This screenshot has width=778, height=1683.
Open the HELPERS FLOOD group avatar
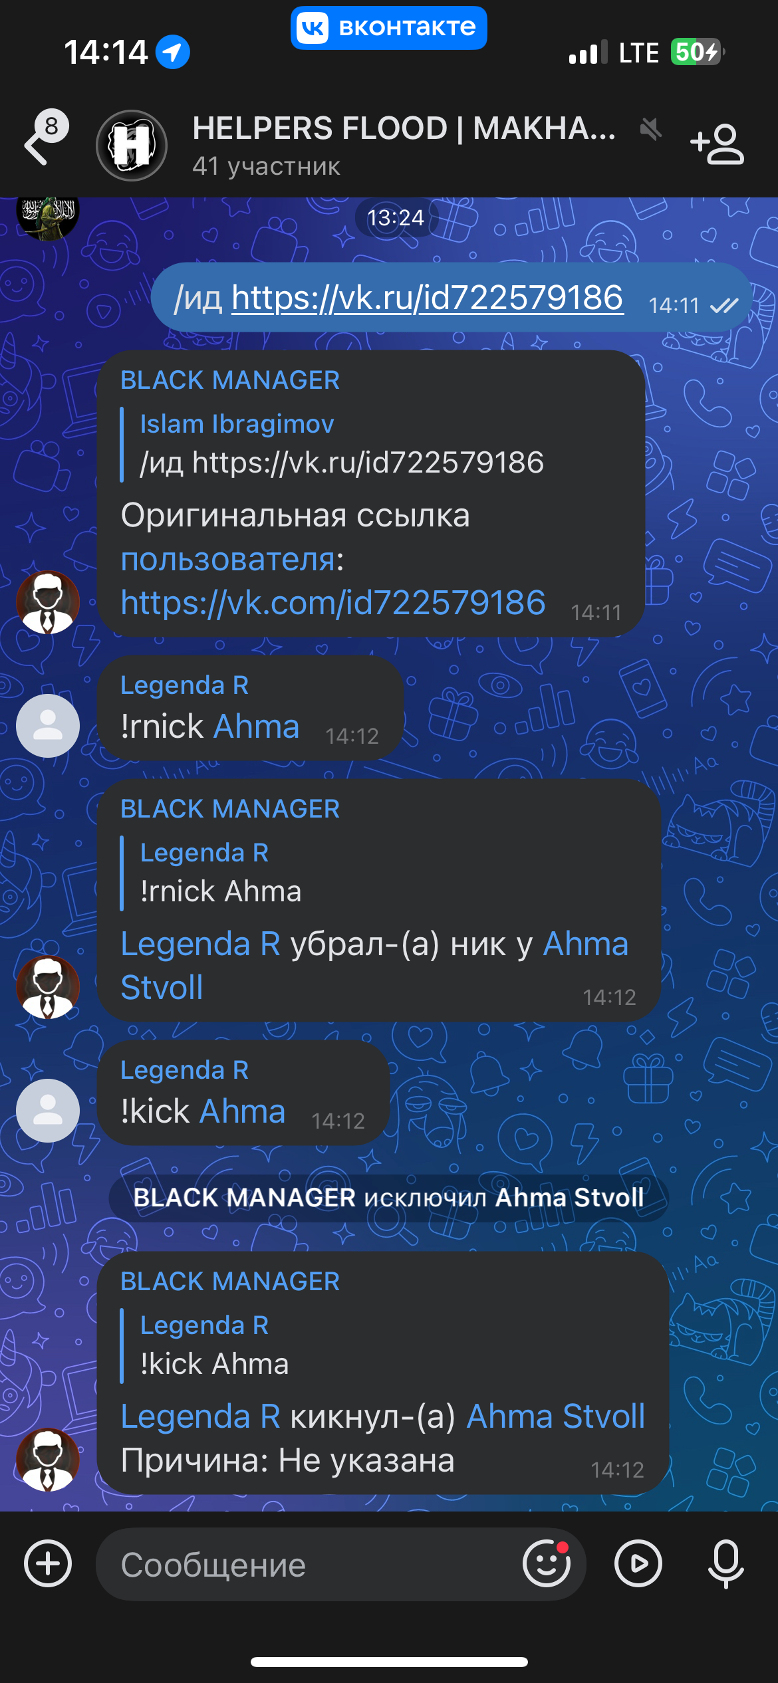coord(132,146)
